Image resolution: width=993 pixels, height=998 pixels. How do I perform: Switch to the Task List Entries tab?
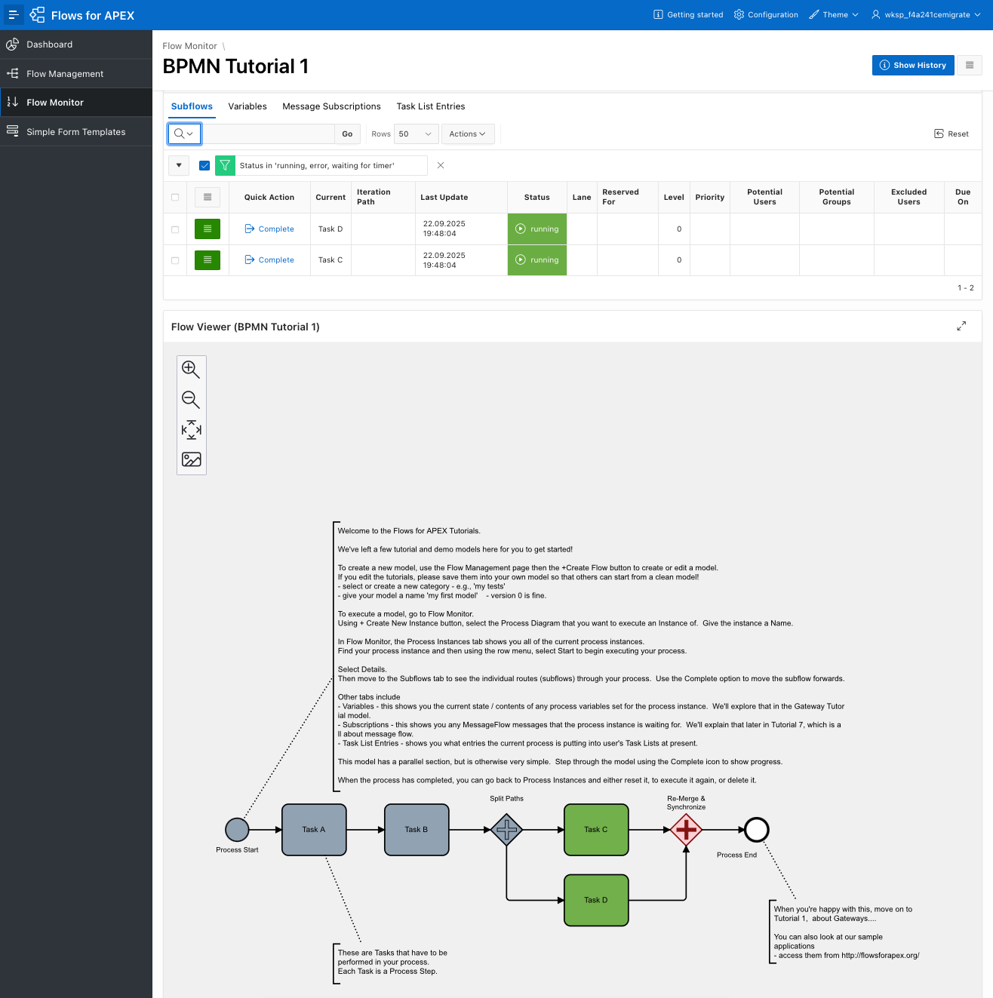click(x=431, y=106)
